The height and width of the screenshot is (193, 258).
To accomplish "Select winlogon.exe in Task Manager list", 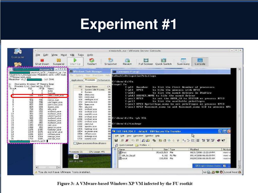I will pos(92,99).
